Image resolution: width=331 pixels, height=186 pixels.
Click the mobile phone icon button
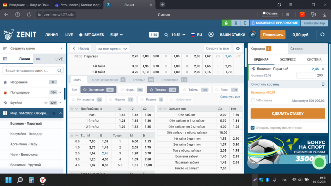point(245,23)
